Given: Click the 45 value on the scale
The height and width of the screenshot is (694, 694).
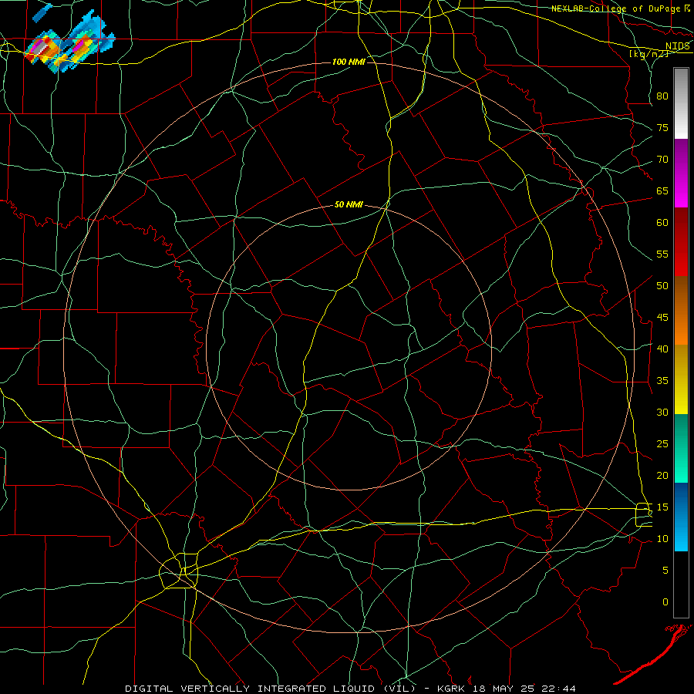Looking at the screenshot, I should pyautogui.click(x=662, y=318).
